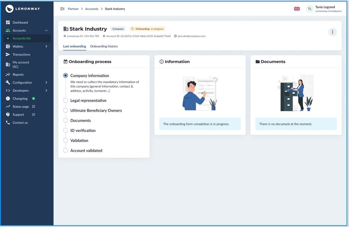The width and height of the screenshot is (349, 227).
Task: Open Accounts list in sidebar
Action: coord(27,38)
